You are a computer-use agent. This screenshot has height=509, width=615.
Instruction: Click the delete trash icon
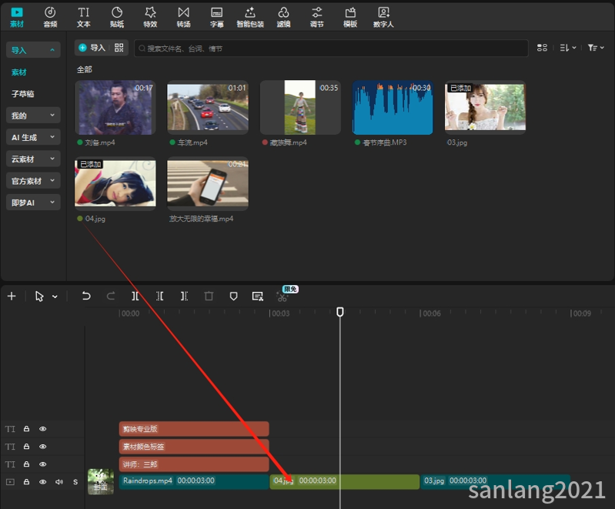pyautogui.click(x=209, y=296)
